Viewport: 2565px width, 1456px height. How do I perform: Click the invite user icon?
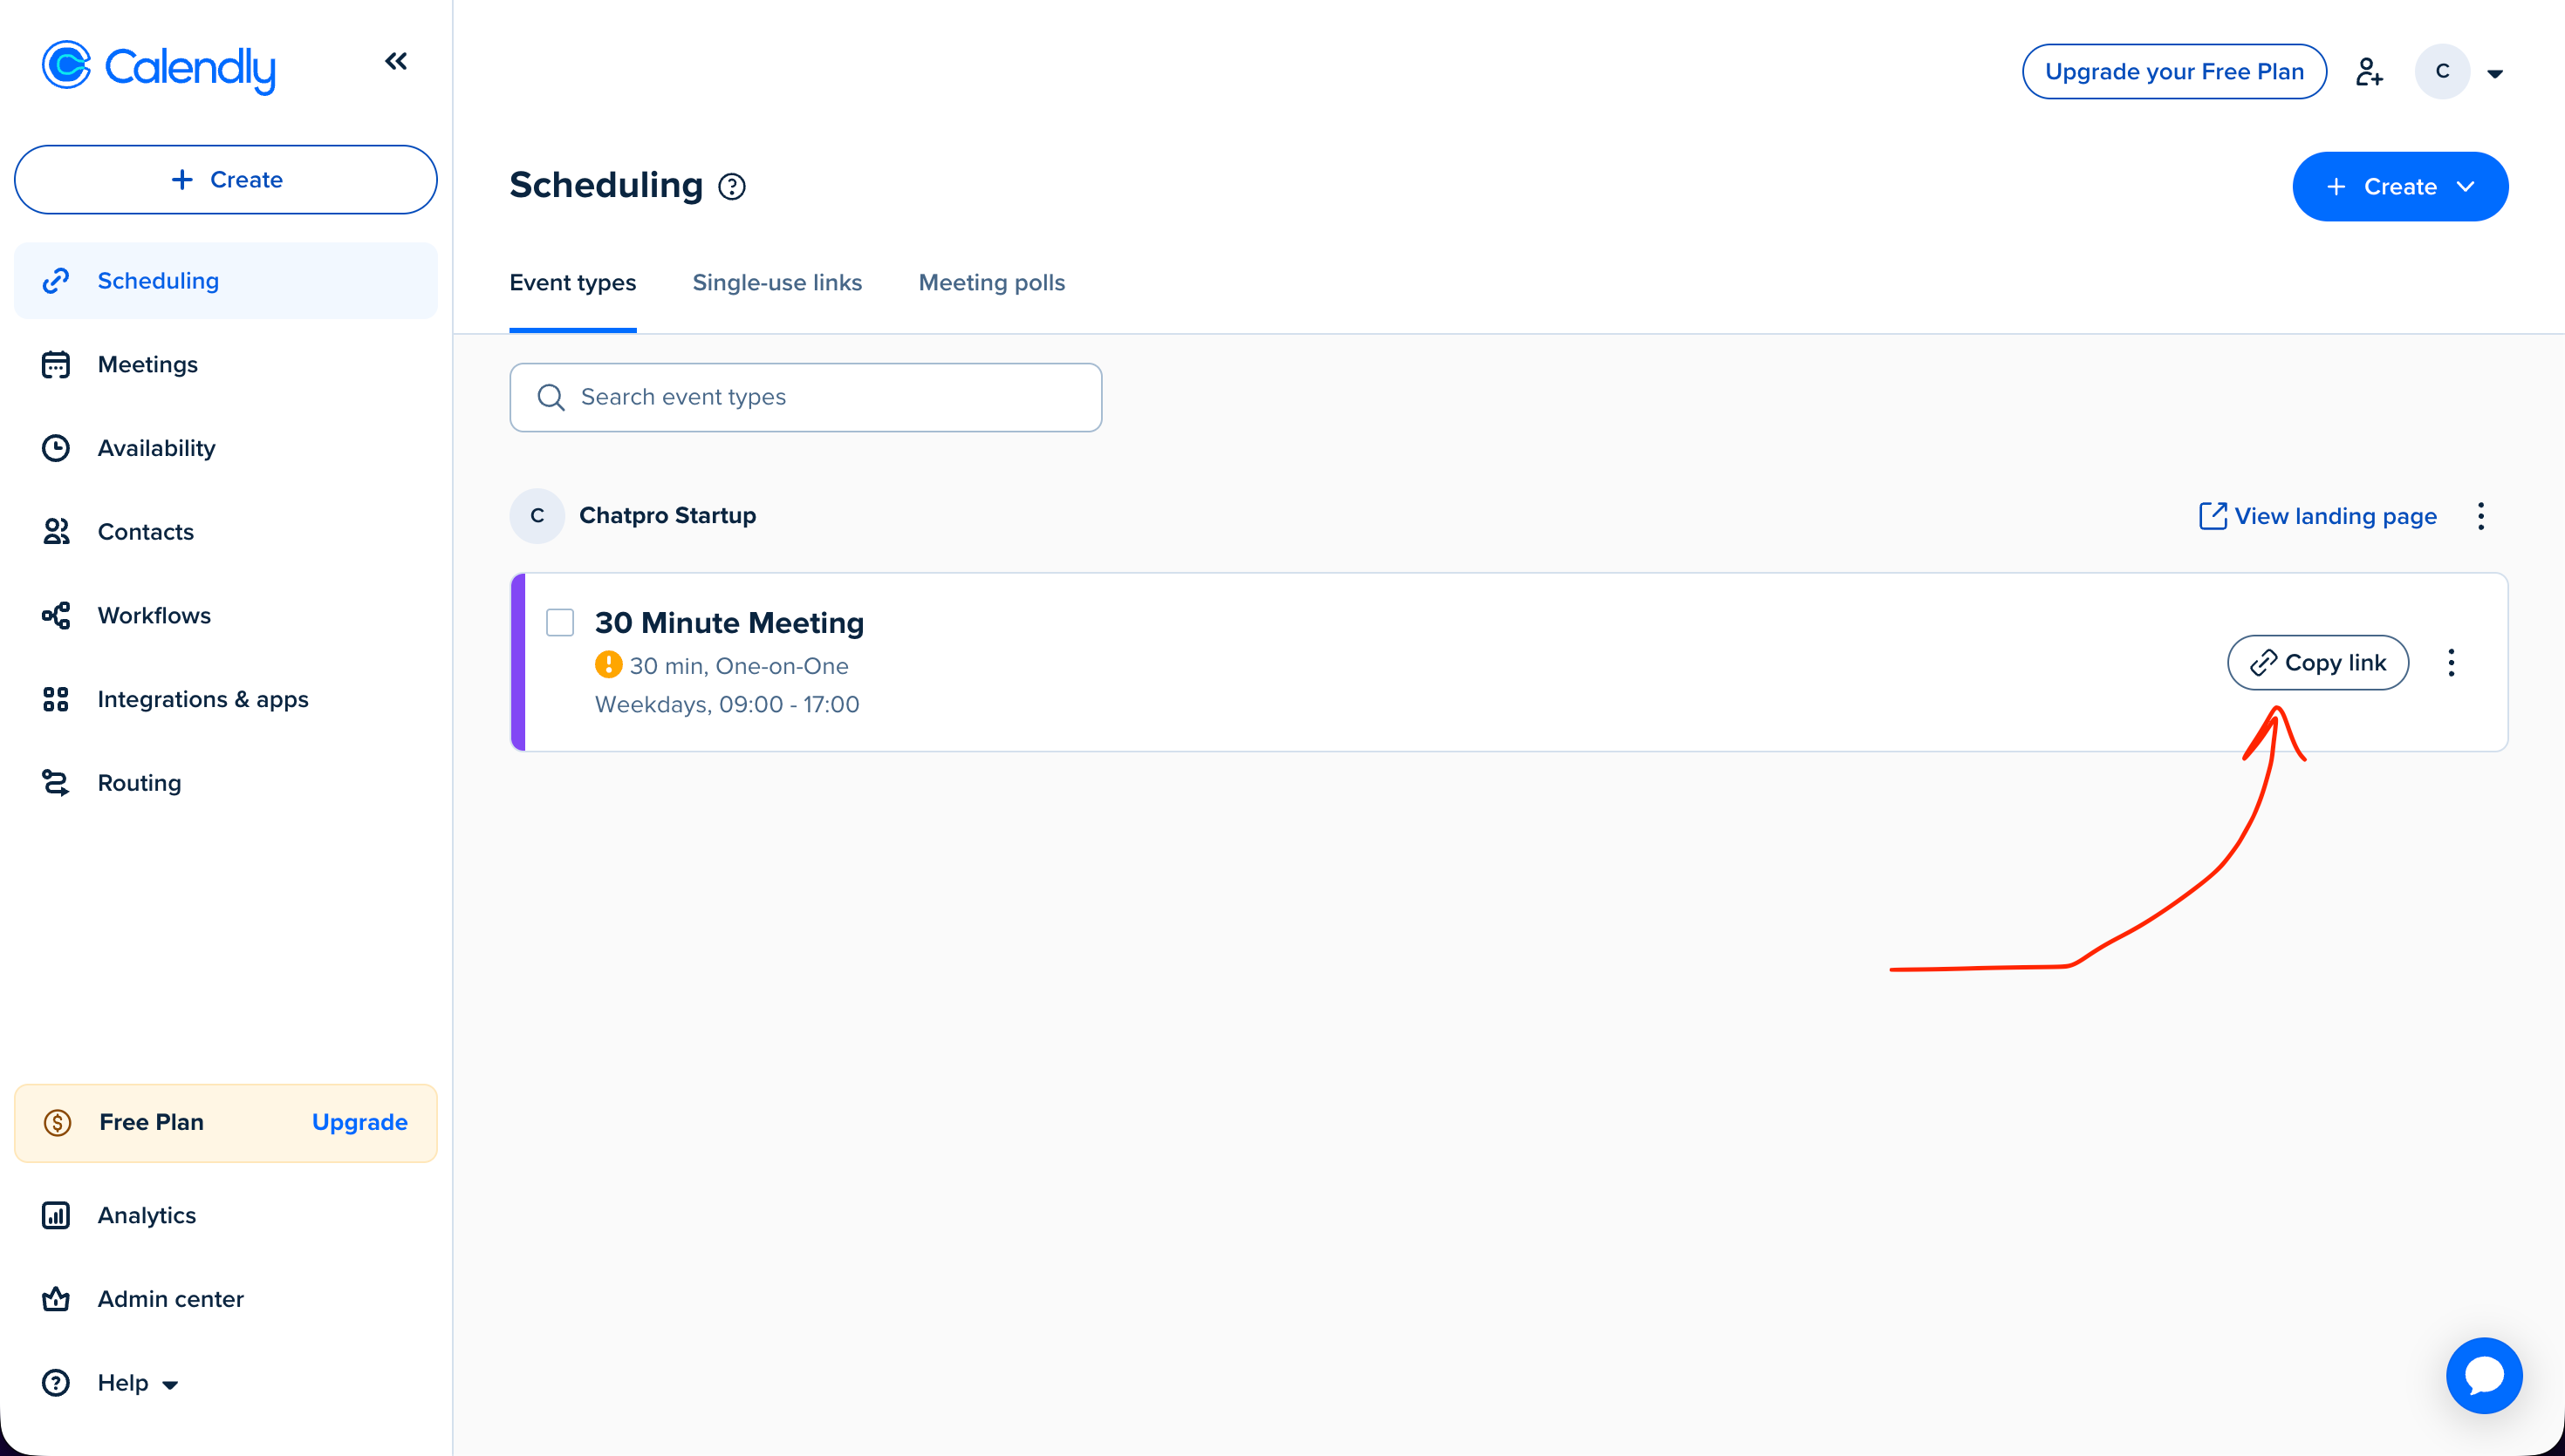2368,72
